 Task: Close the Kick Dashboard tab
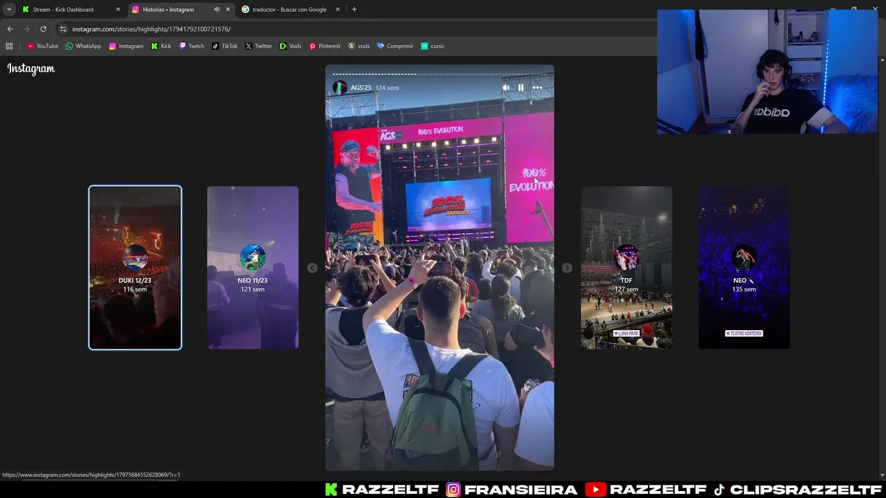118,10
